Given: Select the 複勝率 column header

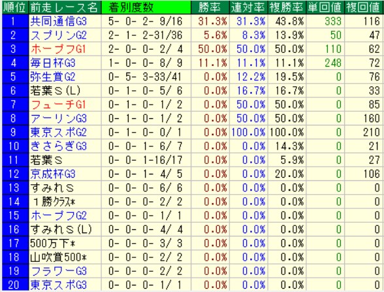Looking at the screenshot, I should pos(287,7).
